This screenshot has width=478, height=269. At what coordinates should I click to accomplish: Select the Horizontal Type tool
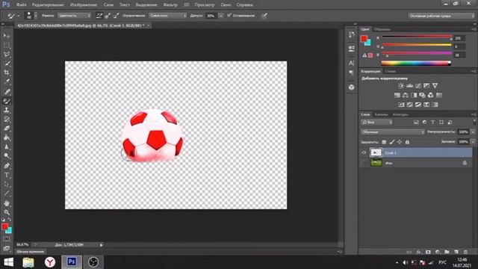click(x=7, y=175)
